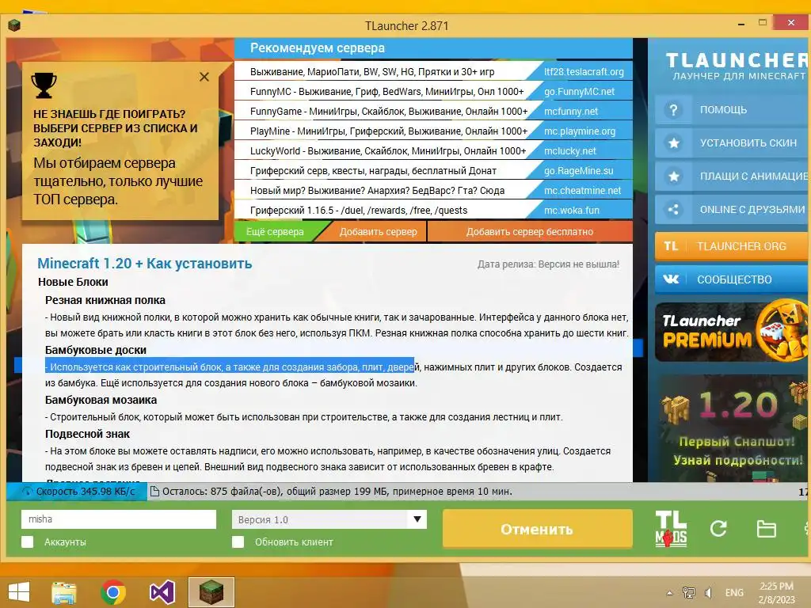Click the trophy icon in the yellow notice
The height and width of the screenshot is (608, 811).
tap(44, 85)
